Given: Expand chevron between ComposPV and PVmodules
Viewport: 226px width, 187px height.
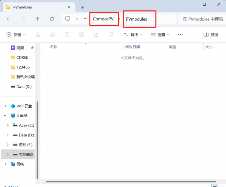Looking at the screenshot, I should click(120, 19).
